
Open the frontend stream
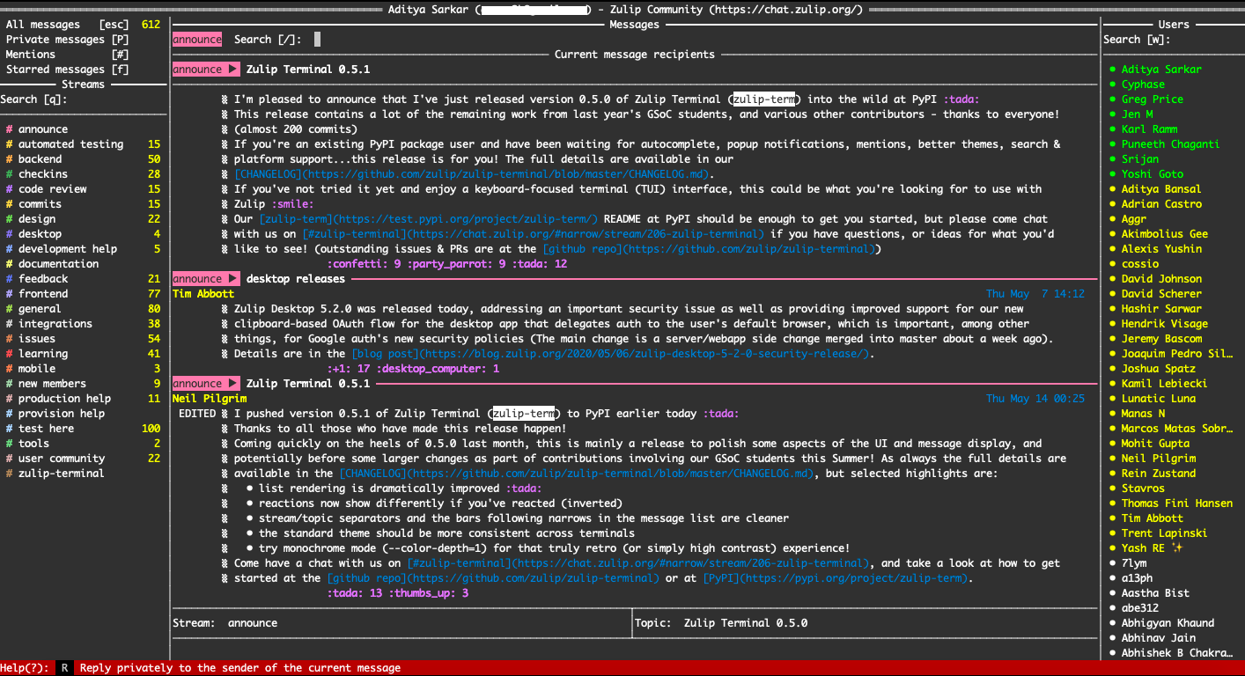83,294
